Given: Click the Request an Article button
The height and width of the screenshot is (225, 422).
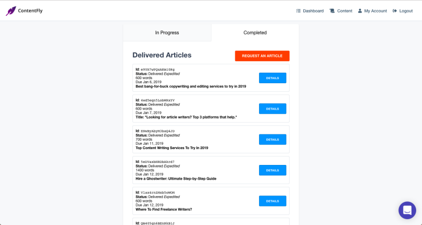Looking at the screenshot, I should tap(262, 56).
